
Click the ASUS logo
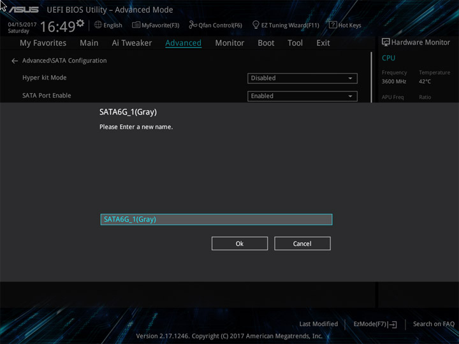pos(24,10)
